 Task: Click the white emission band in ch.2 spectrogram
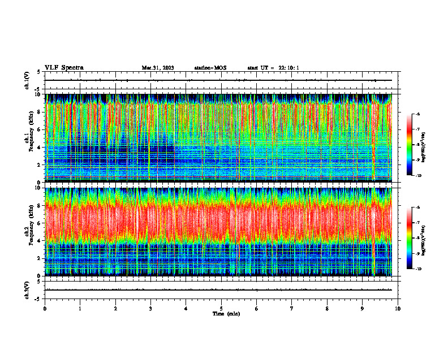218,220
